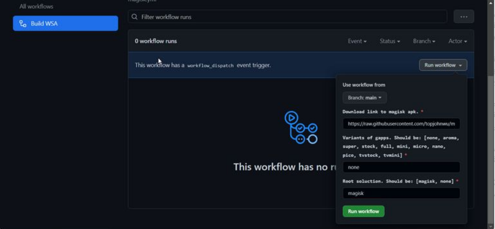Toggle the gray Run workflow dropdown button
Viewport: 495px width, 229px height.
point(442,65)
